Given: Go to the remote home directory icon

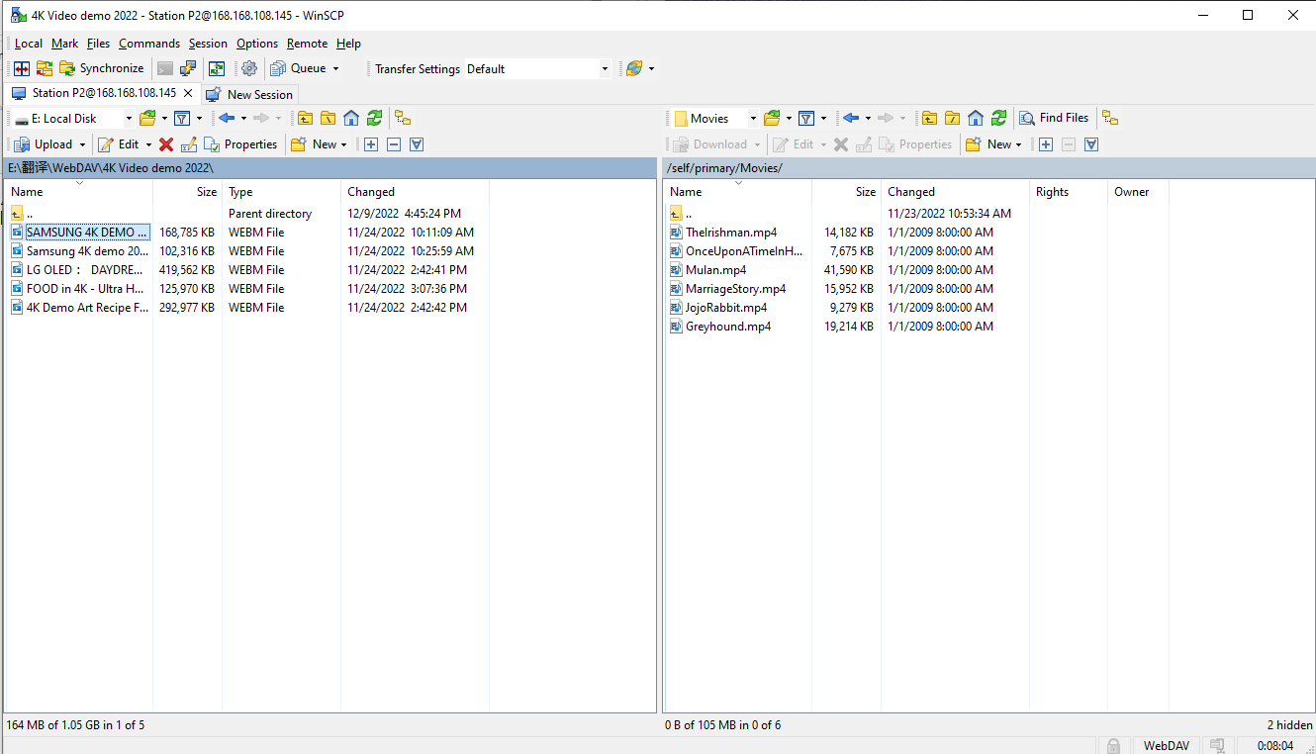Looking at the screenshot, I should coord(976,118).
